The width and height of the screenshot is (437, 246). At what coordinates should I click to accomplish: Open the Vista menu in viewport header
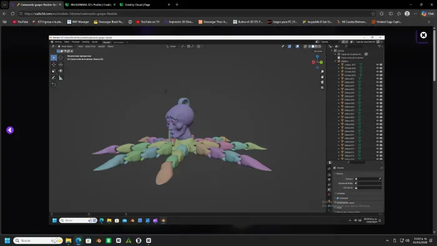81,47
